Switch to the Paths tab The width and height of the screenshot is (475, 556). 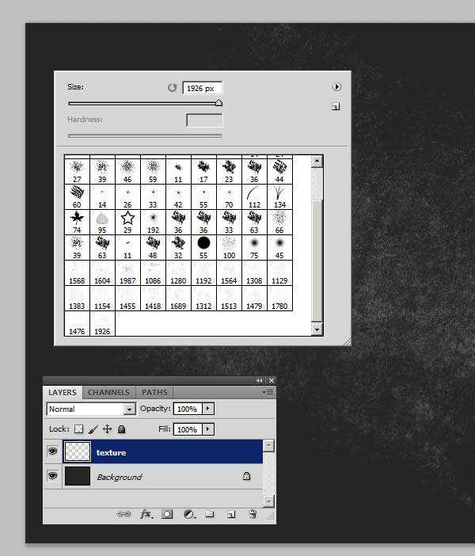tap(154, 392)
